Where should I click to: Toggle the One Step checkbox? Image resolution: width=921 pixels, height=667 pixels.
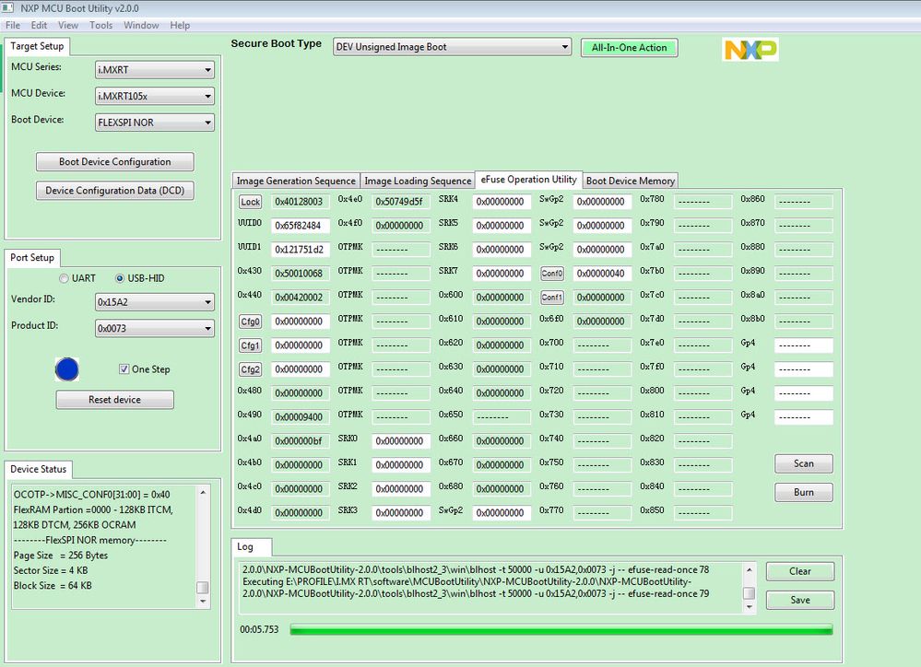point(124,369)
